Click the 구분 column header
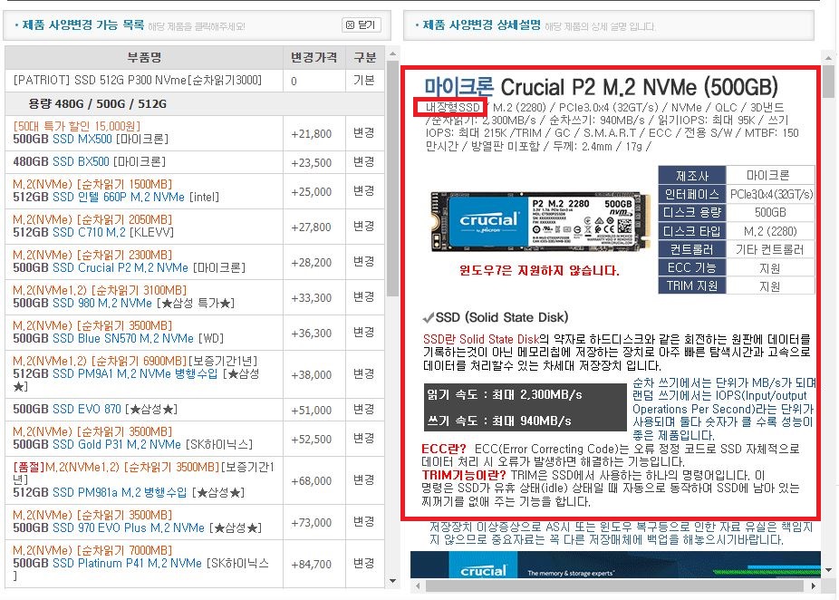Viewport: 839px width, 600px height. pos(365,57)
